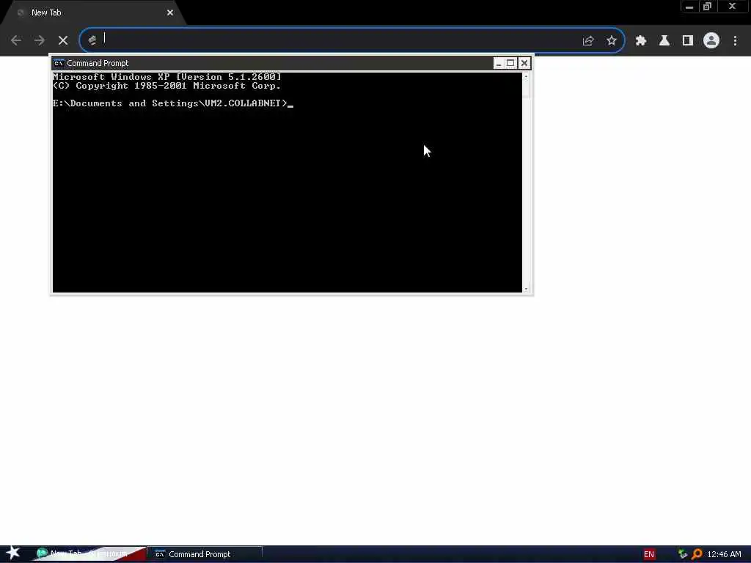Click the site info icon in address bar

pos(92,40)
